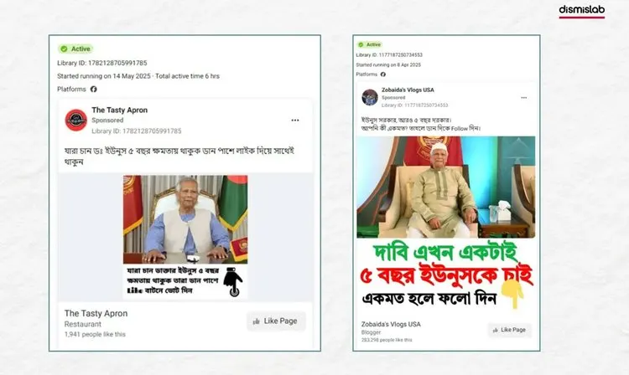Click the Library ID 1782128705991785 text at top

pyautogui.click(x=101, y=63)
